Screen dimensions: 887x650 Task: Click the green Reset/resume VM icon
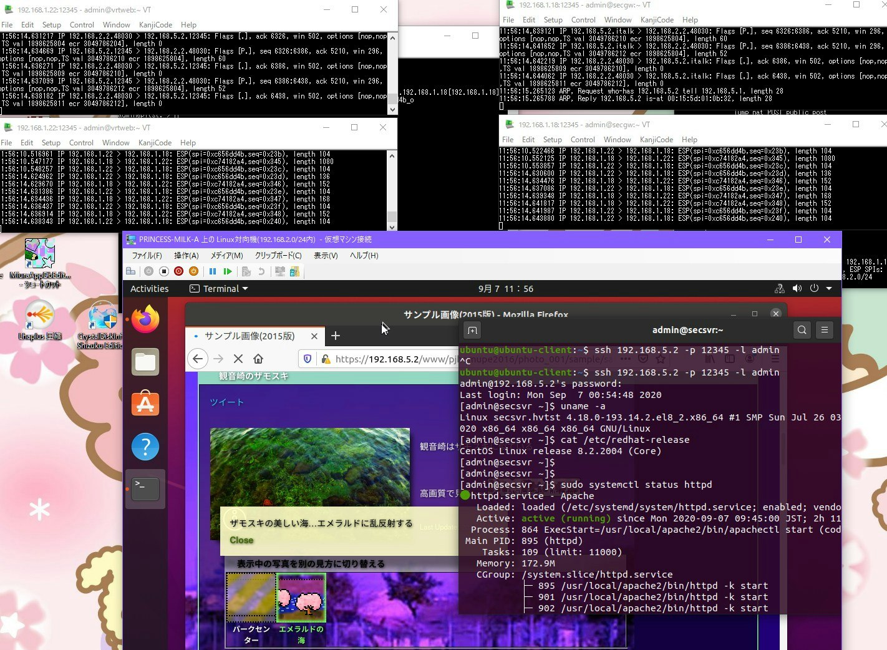[x=228, y=271]
